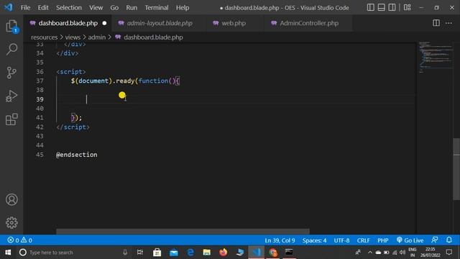Open the Edit menu
This screenshot has height=259, width=460.
tap(43, 8)
